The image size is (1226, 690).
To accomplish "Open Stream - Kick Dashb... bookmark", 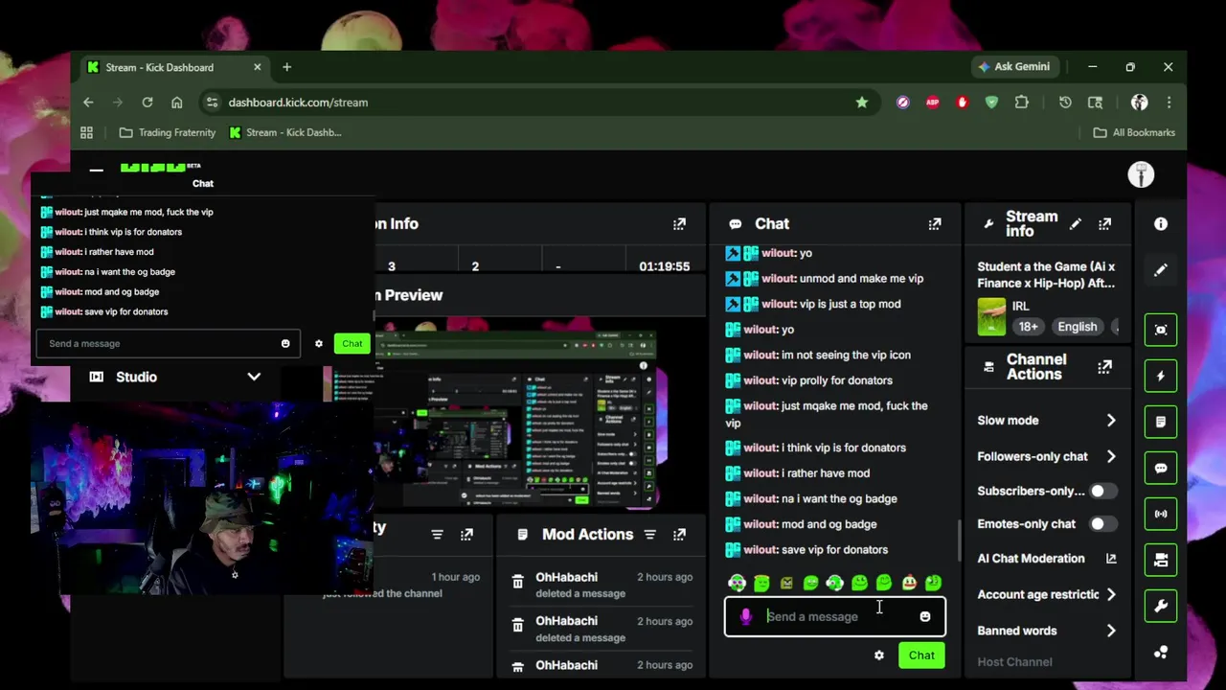I will pos(285,133).
